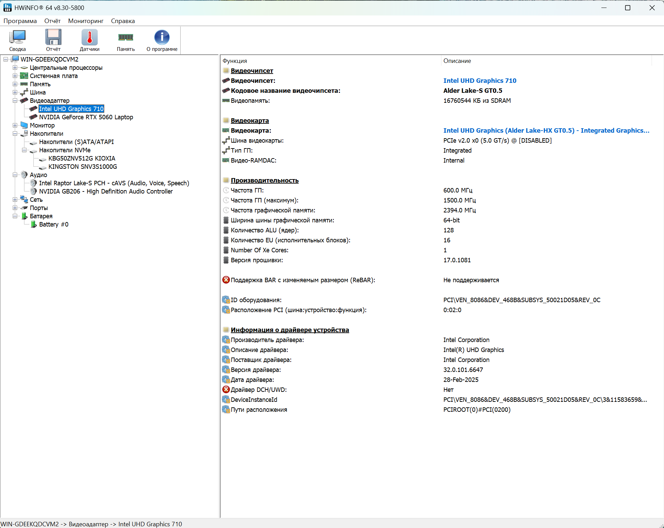Image resolution: width=664 pixels, height=528 pixels.
Task: Select Battery #0 tree item
Action: click(x=54, y=224)
